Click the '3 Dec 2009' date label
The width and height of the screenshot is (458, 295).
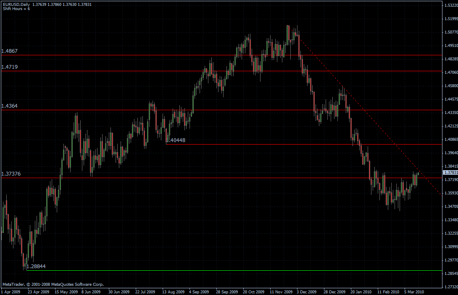click(x=307, y=292)
